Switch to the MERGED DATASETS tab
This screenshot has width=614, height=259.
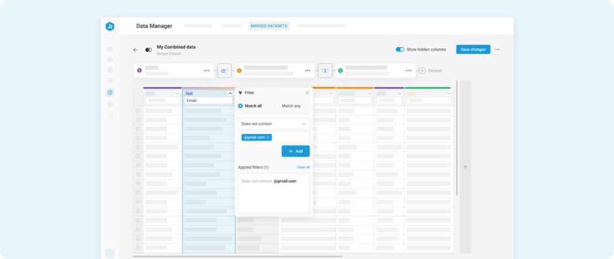pos(269,26)
